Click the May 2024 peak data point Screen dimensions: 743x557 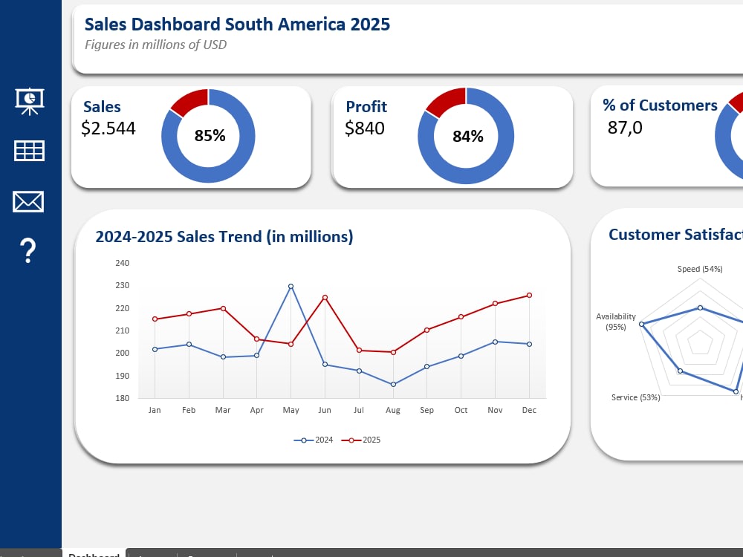(291, 287)
